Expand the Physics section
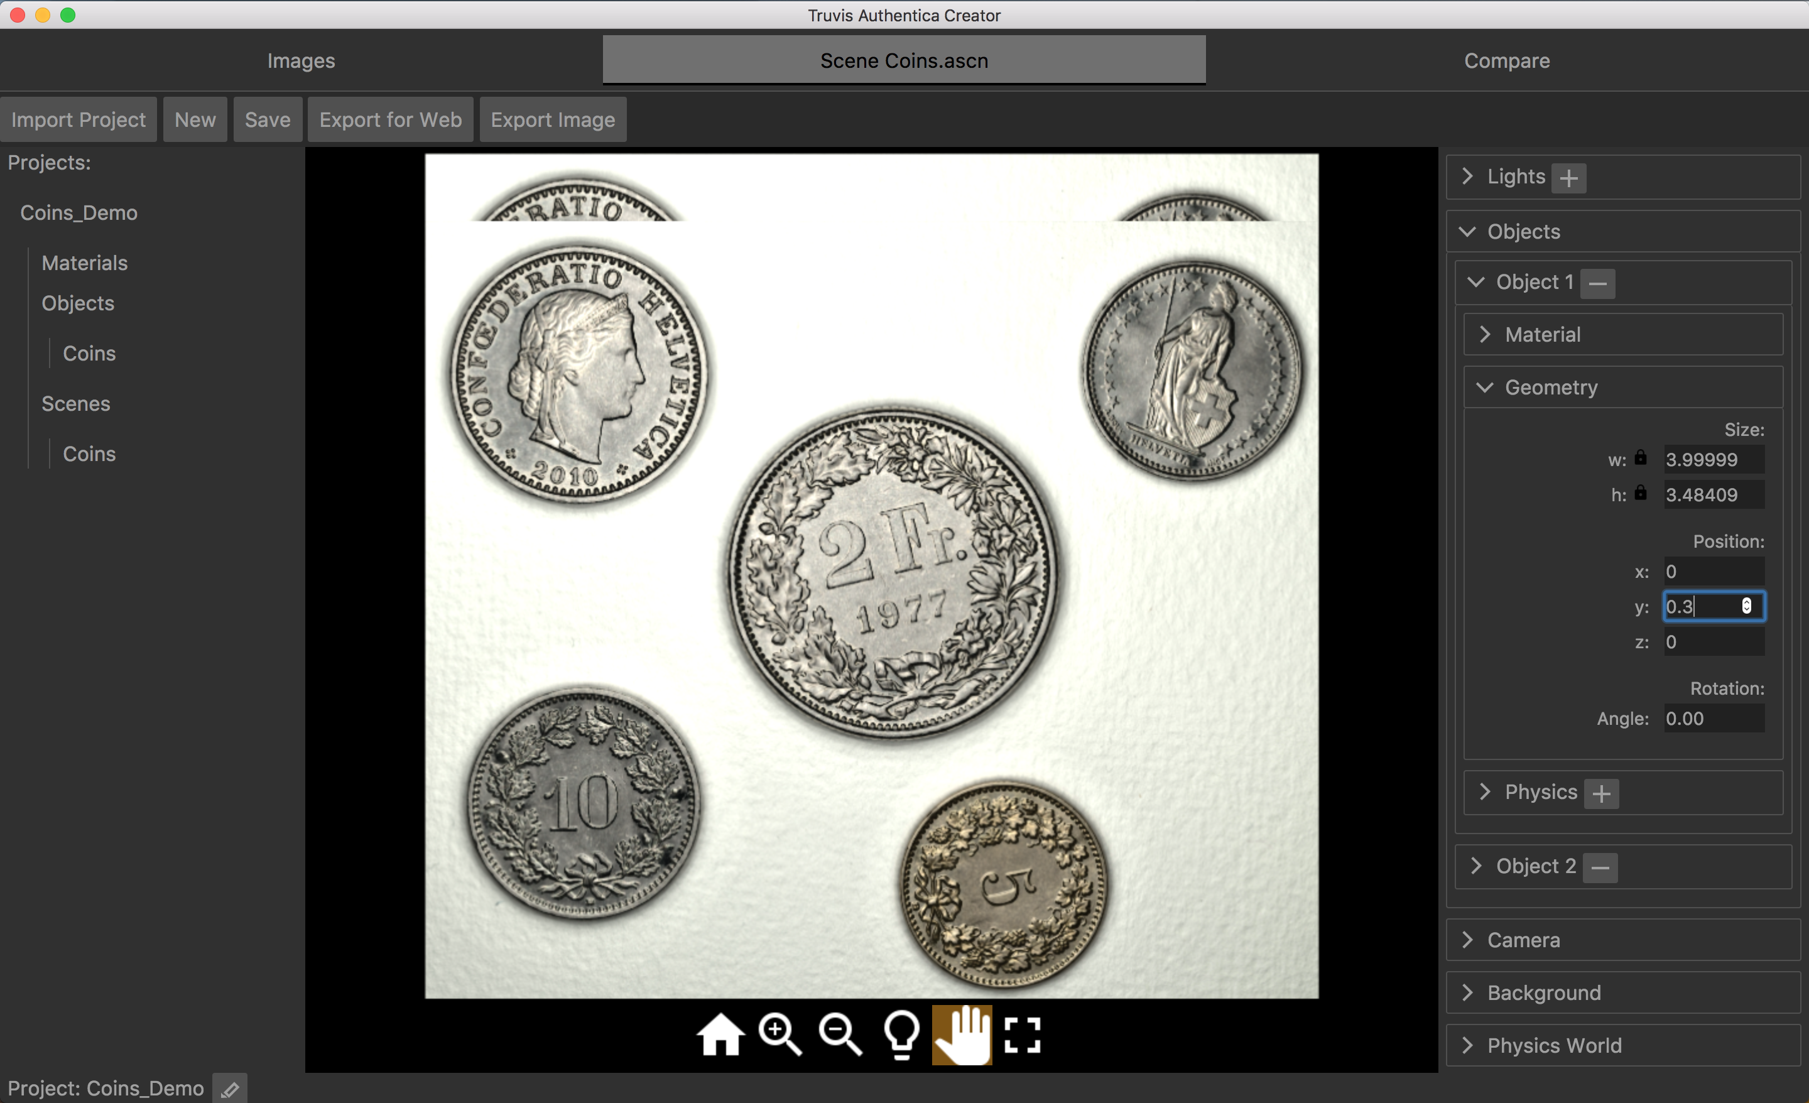The width and height of the screenshot is (1809, 1103). click(x=1484, y=791)
